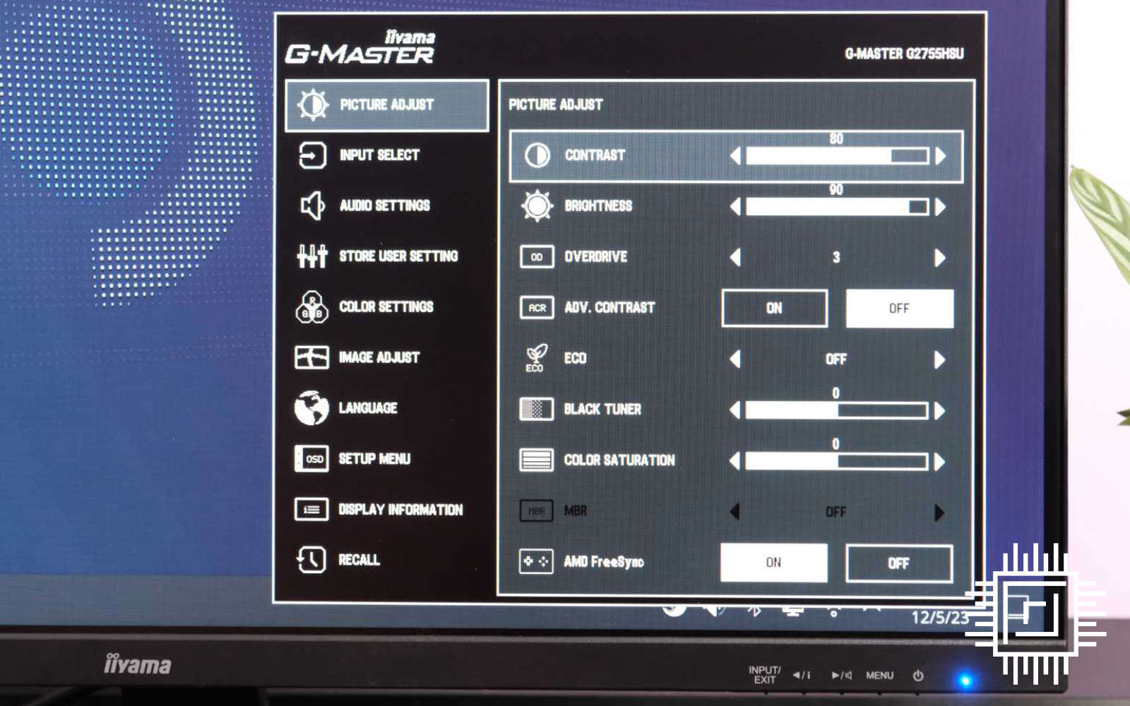Select the Picture Adjust sun icon

[x=313, y=104]
